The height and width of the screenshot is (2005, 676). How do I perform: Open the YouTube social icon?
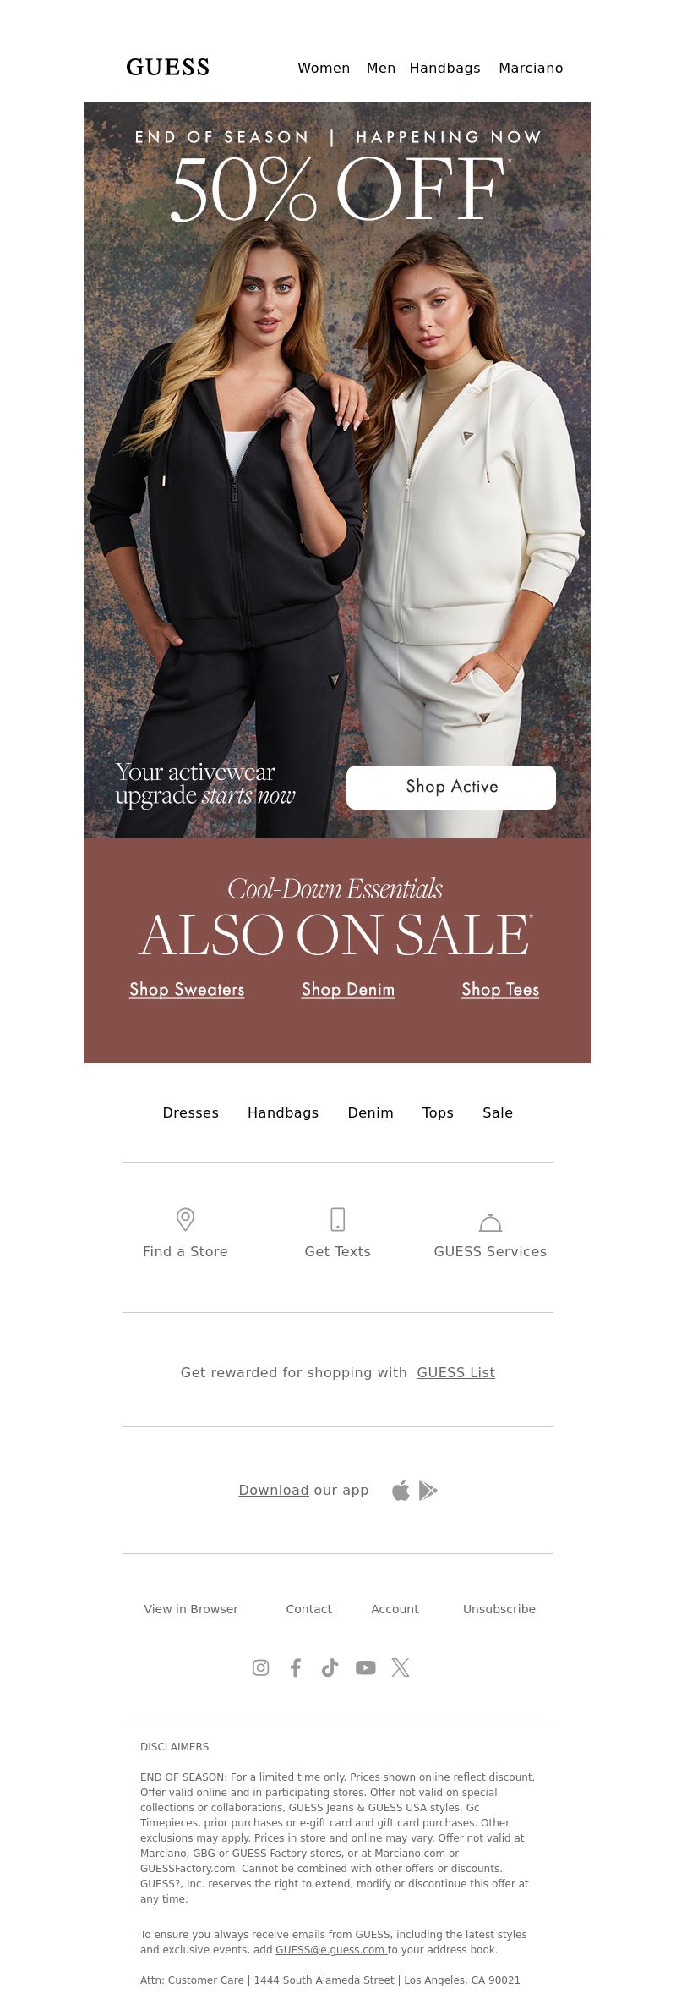pyautogui.click(x=365, y=1667)
